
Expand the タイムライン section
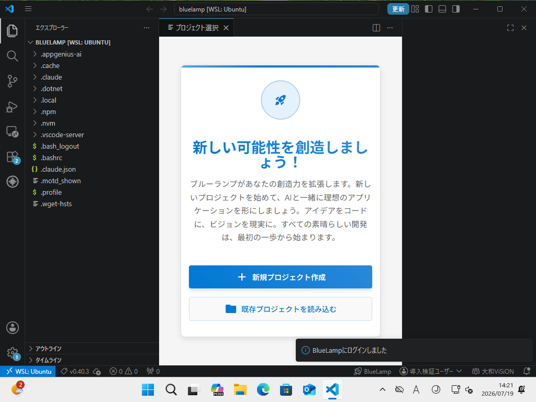(x=92, y=360)
